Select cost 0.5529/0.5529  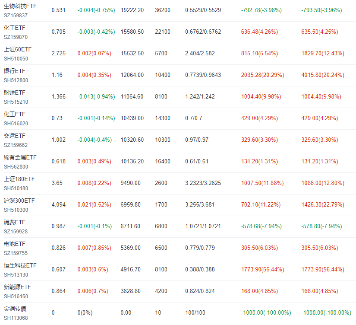(203, 10)
